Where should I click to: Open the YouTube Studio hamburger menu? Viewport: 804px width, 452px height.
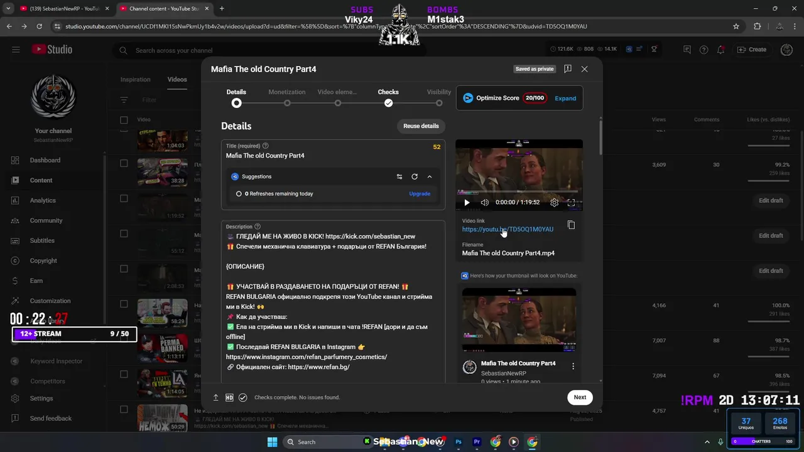[x=16, y=50]
